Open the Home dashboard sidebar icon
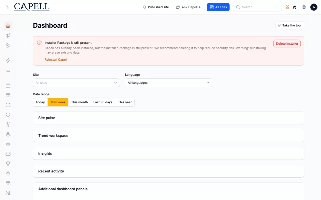The height and width of the screenshot is (200, 321). (8, 26)
